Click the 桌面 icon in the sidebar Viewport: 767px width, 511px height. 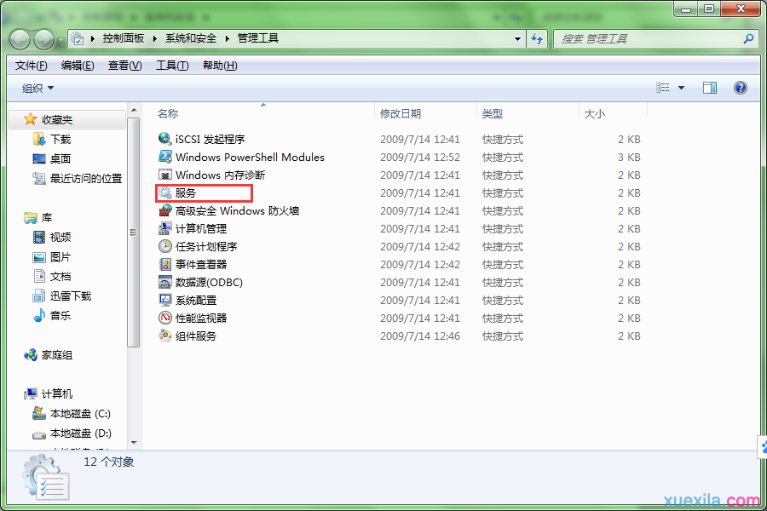coord(38,159)
